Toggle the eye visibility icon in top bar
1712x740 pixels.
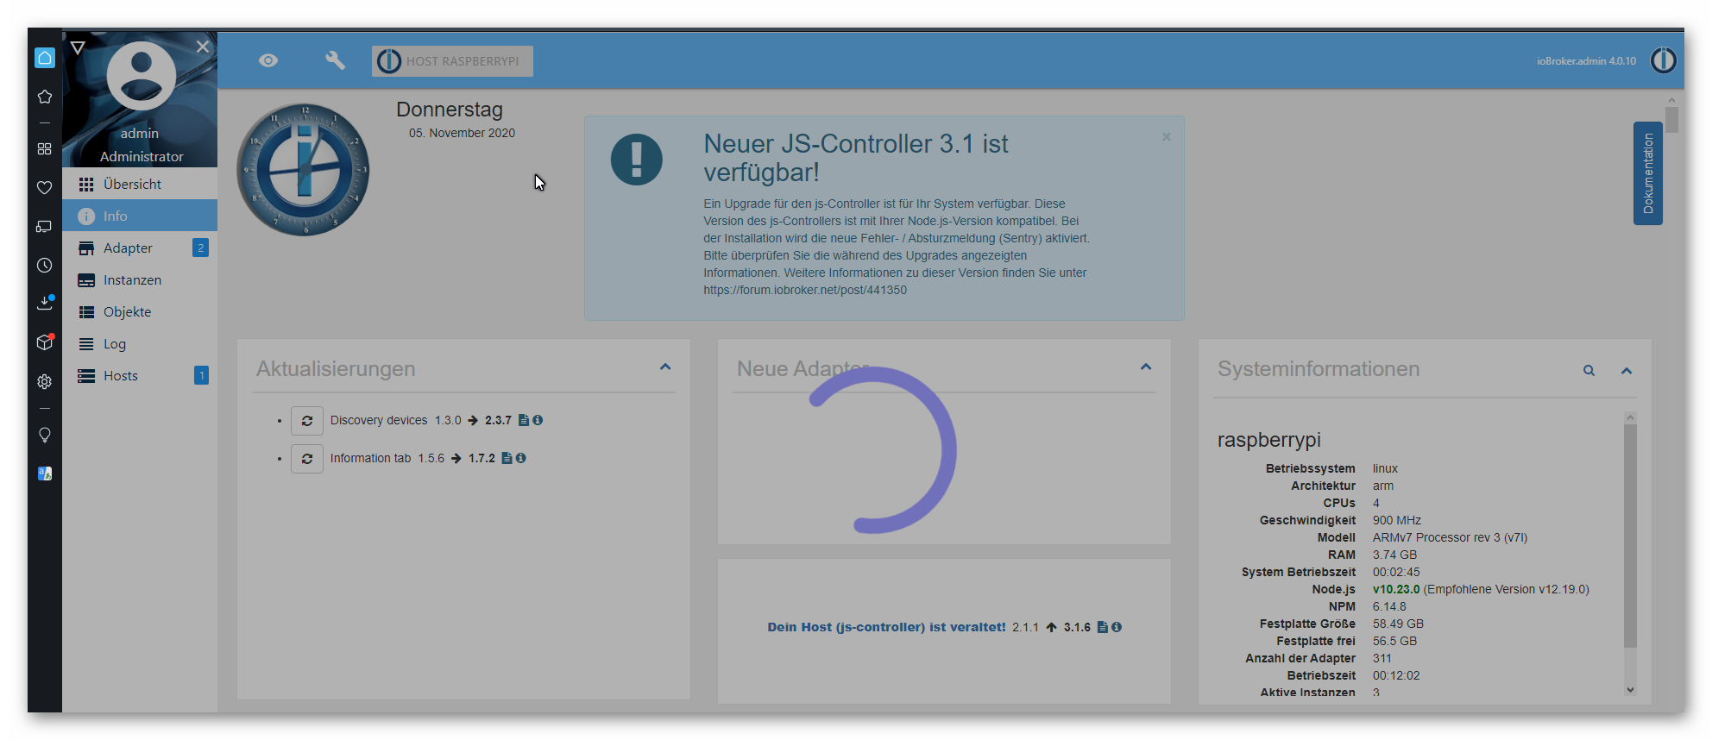[268, 60]
